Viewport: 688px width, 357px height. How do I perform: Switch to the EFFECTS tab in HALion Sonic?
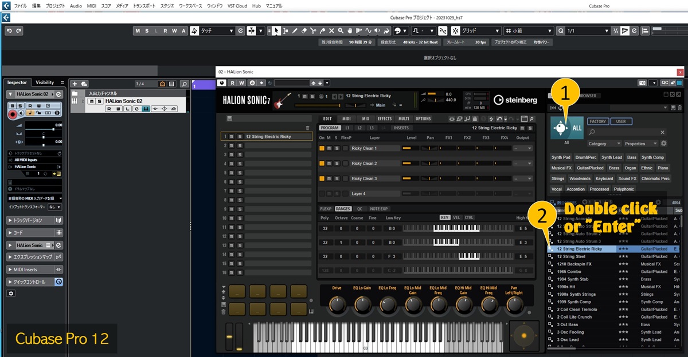pos(385,118)
